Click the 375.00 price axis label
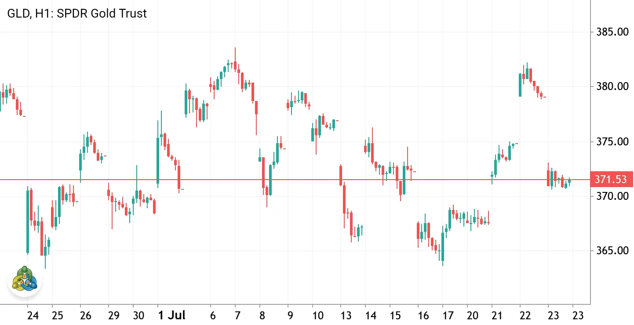This screenshot has width=634, height=325. pyautogui.click(x=612, y=142)
